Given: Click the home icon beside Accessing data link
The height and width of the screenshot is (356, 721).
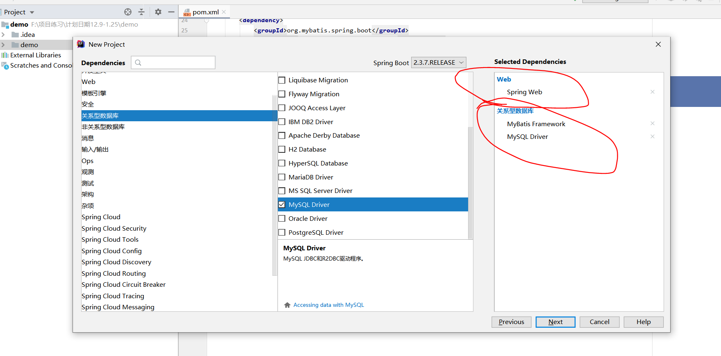Looking at the screenshot, I should point(287,305).
